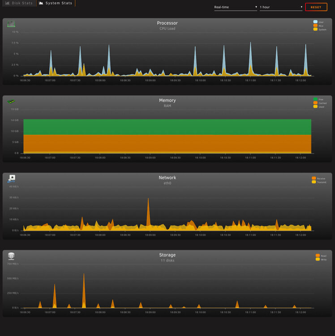The image size is (335, 336).
Task: Toggle the Receive series in Network legend
Action: [x=318, y=178]
